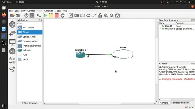The image size is (195, 109).
Task: Open Edit menu
Action: tap(16, 11)
